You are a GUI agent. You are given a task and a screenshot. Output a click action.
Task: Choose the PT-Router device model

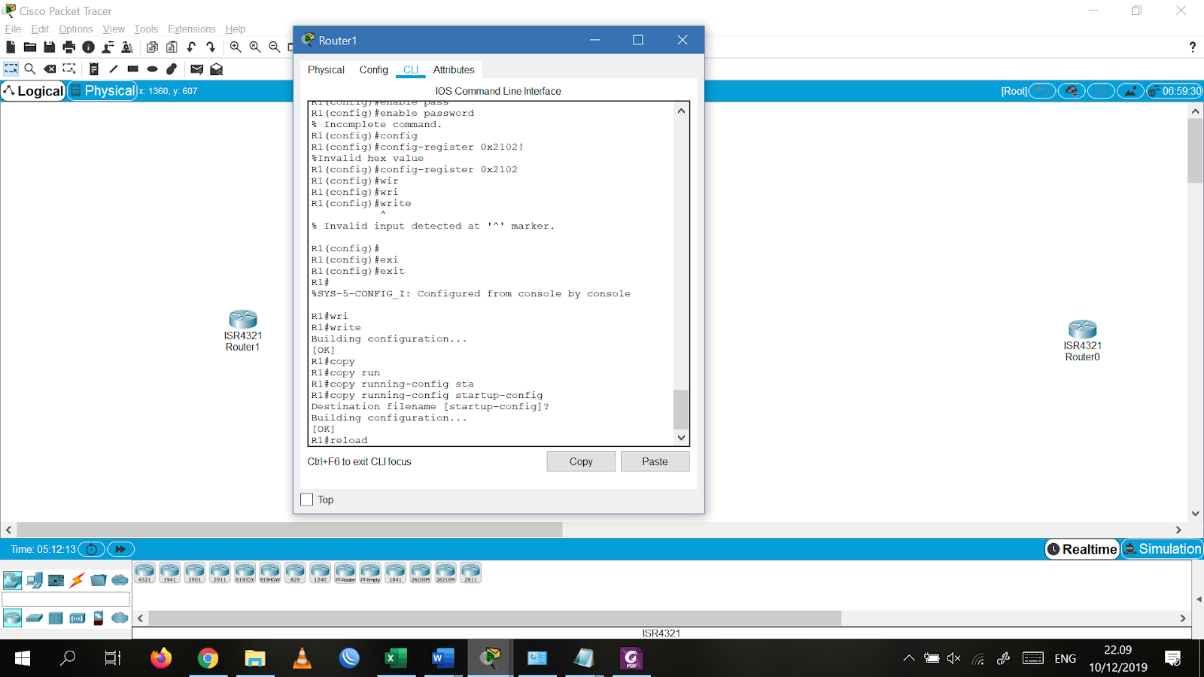click(345, 572)
